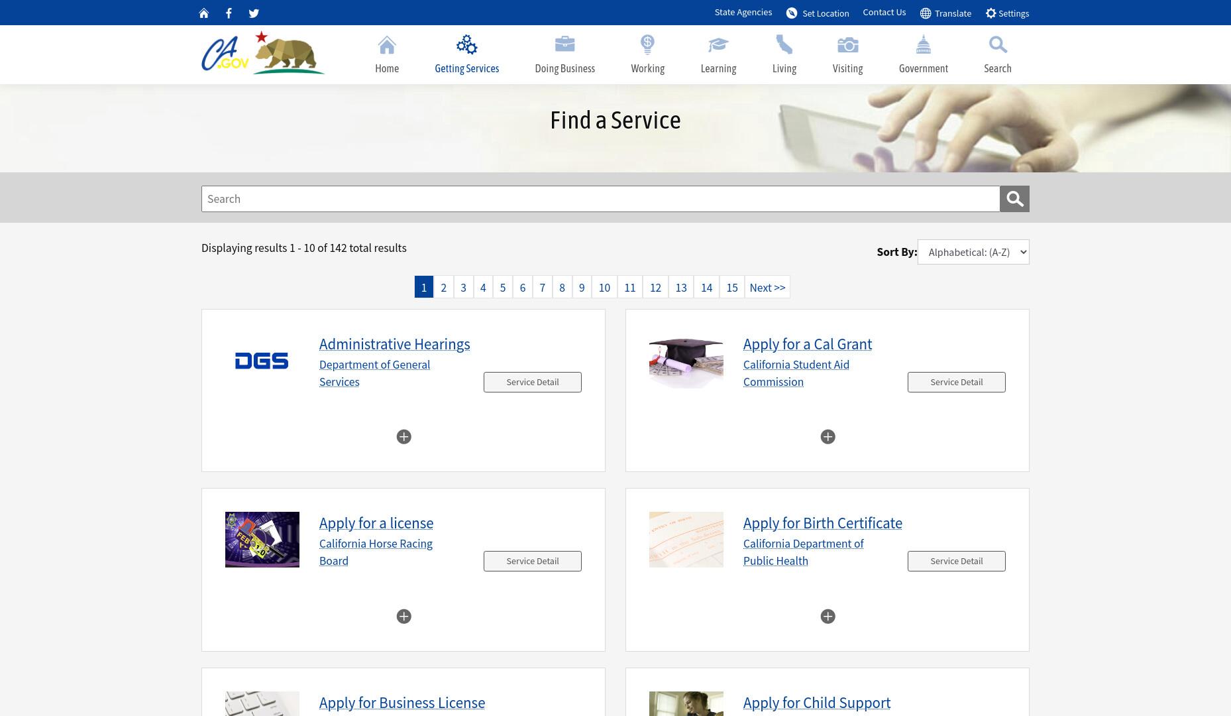
Task: Click the home icon in top bar
Action: pyautogui.click(x=204, y=13)
